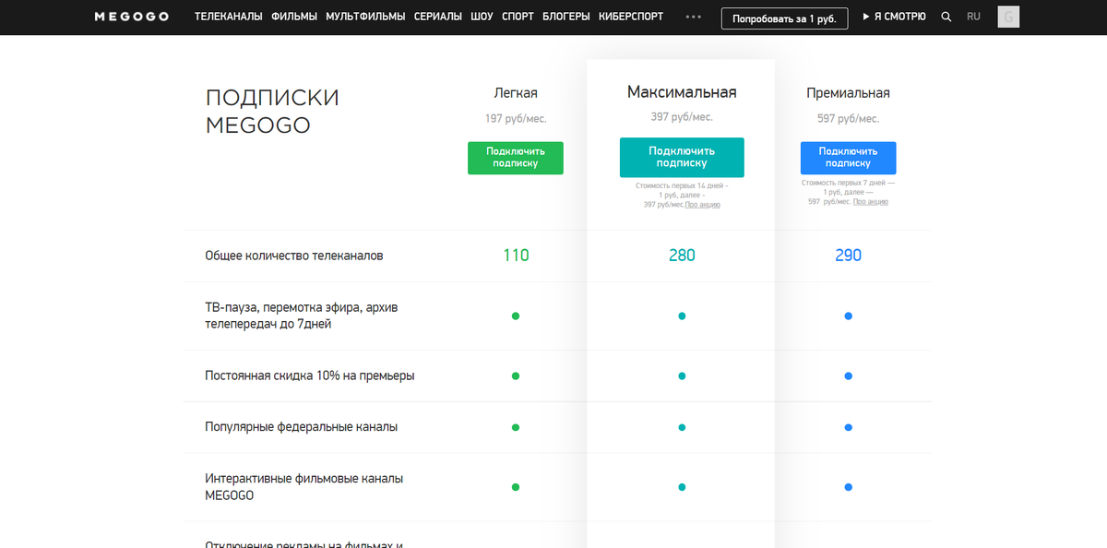Click the Легкая plan title
Viewport: 1107px width, 548px height.
[x=516, y=93]
